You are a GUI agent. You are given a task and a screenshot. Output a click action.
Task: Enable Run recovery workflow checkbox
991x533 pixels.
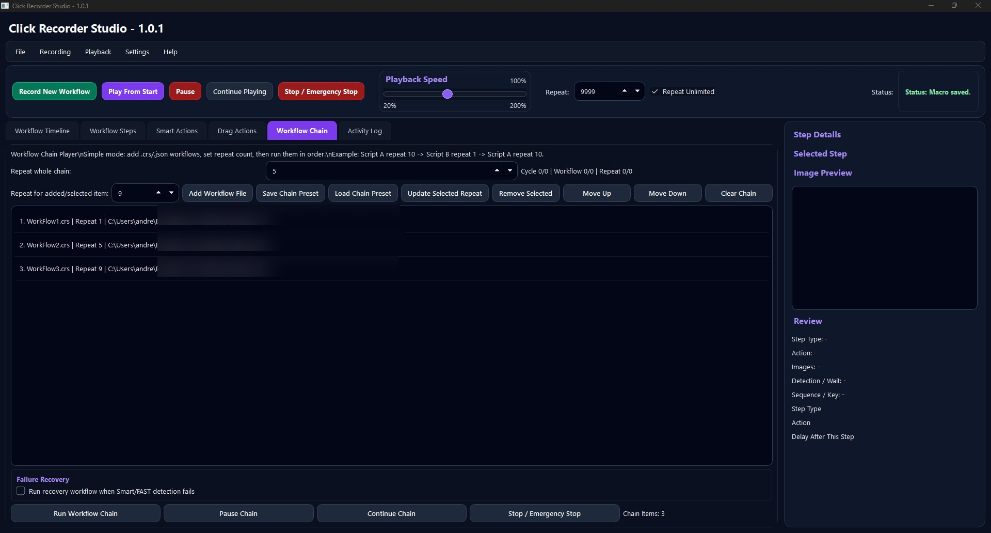(21, 491)
